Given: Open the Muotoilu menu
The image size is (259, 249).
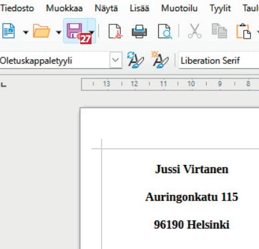Looking at the screenshot, I should [179, 9].
